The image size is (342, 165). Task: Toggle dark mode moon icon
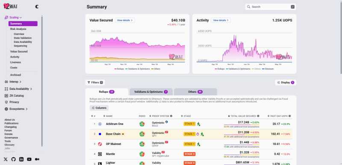pos(37,7)
